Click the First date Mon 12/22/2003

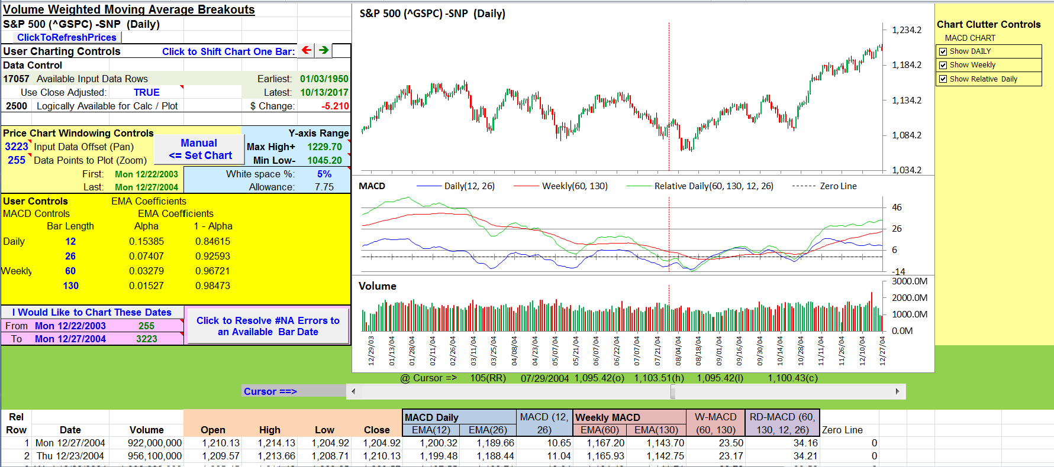(x=146, y=174)
